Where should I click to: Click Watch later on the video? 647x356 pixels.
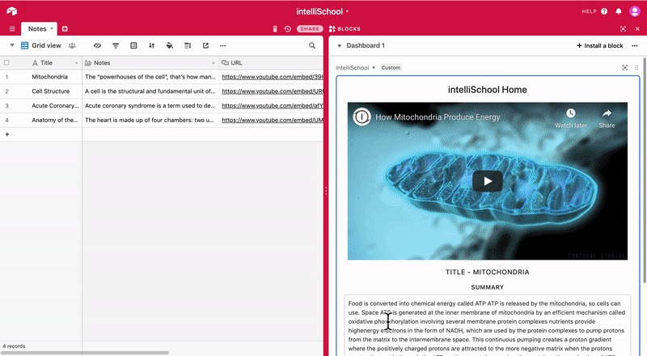tap(571, 118)
